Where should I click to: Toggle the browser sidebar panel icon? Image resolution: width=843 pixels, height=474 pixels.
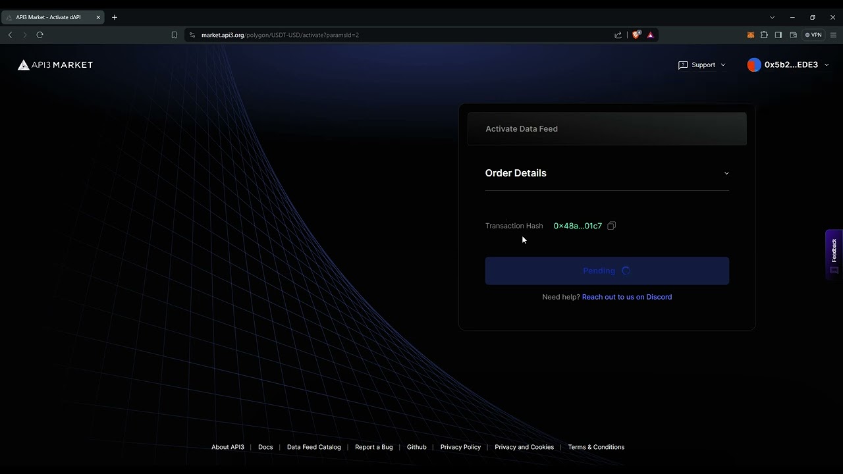[x=778, y=35]
